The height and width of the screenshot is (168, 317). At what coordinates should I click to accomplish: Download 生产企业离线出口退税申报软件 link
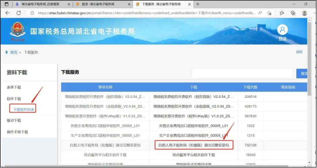(194, 135)
